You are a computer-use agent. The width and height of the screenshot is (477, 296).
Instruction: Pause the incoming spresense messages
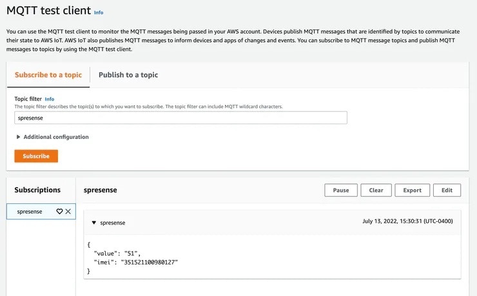pyautogui.click(x=341, y=190)
